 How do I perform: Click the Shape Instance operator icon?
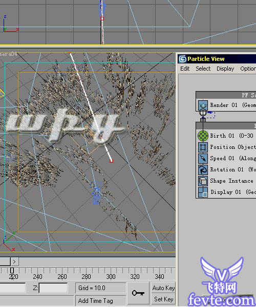coord(203,181)
